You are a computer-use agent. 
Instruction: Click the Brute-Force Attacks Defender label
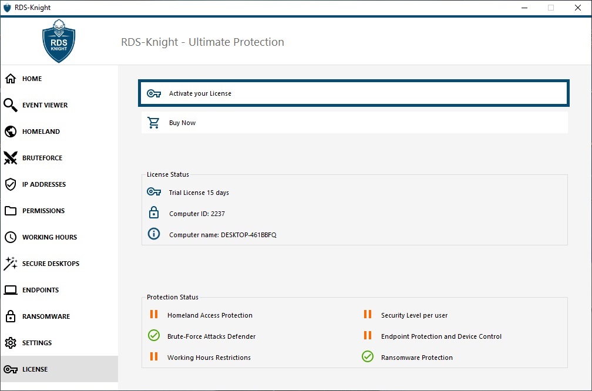tap(211, 336)
